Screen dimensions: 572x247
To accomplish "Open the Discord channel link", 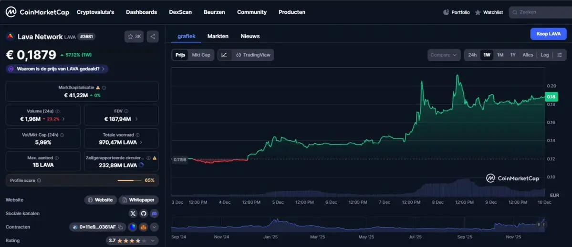I will pyautogui.click(x=154, y=214).
